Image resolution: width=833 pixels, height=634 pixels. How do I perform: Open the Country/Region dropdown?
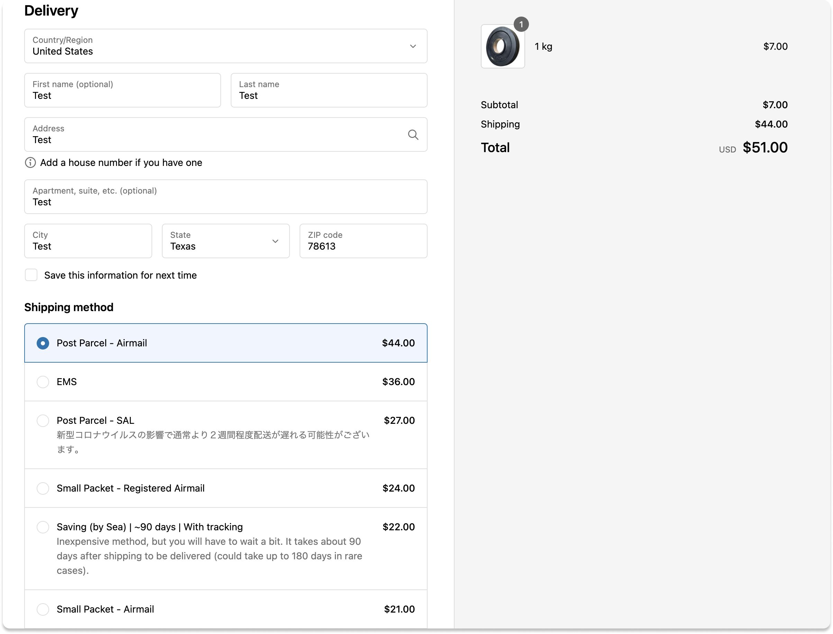tap(226, 46)
